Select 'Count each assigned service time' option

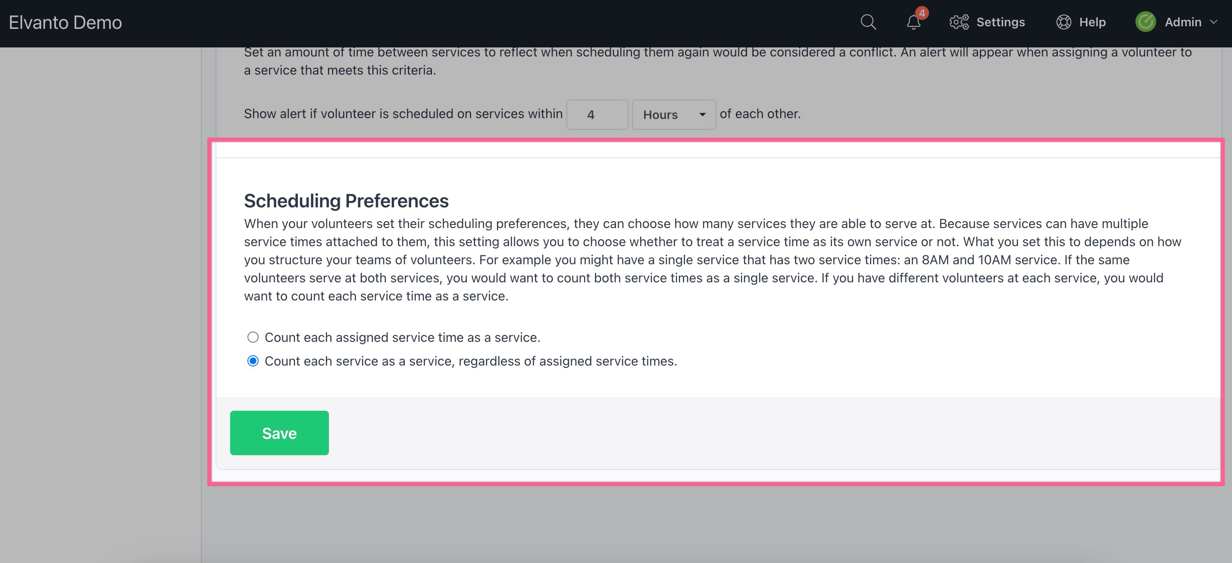[253, 337]
